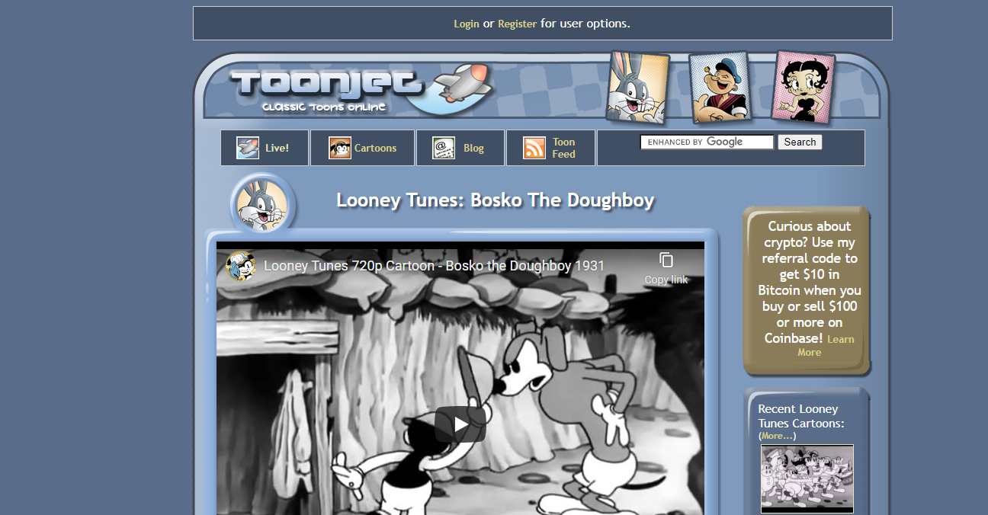Click the ToonJet logo
The image size is (988, 515).
(361, 89)
